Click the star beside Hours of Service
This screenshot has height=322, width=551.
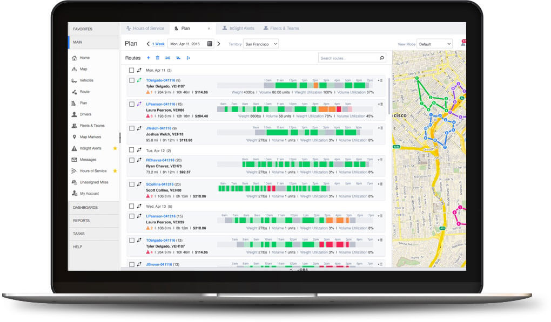point(115,171)
